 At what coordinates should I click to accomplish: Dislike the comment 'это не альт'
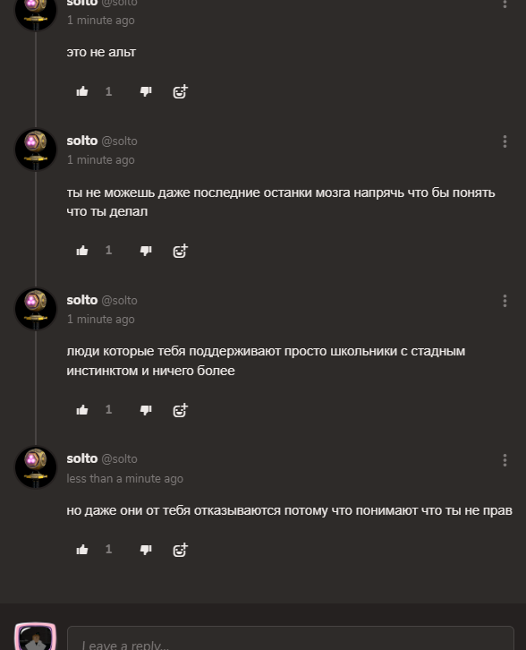(x=146, y=91)
